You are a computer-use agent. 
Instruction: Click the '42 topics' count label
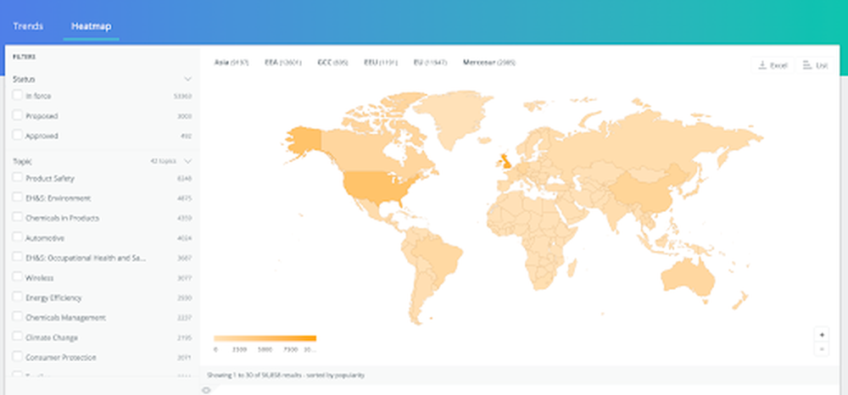tap(164, 161)
